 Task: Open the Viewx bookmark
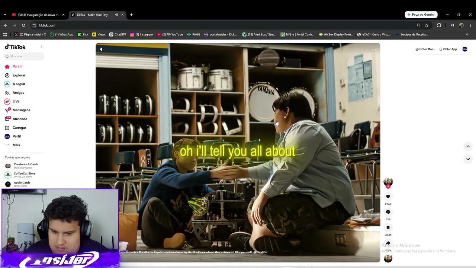(x=99, y=35)
